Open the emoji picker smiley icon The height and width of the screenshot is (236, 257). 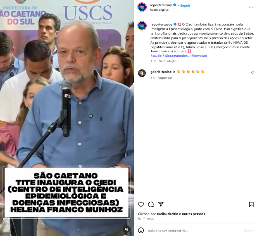point(141,231)
